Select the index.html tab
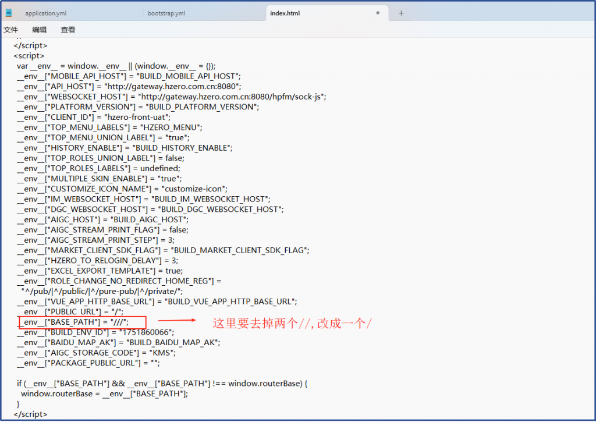The image size is (596, 422). point(285,13)
